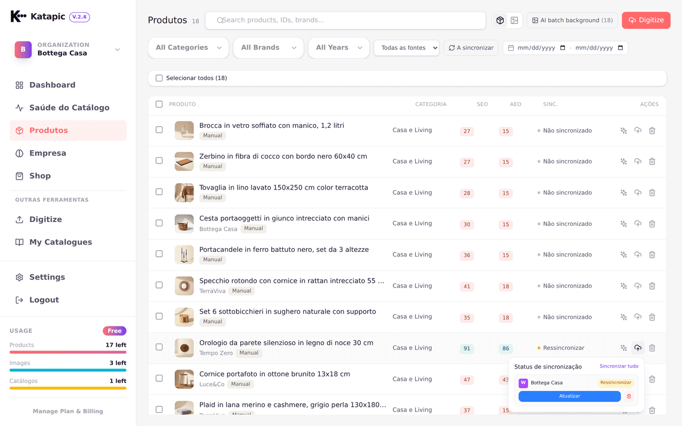The image size is (682, 426).
Task: Click AI enhance icon for Zerbino in fibra row
Action: pyautogui.click(x=623, y=161)
